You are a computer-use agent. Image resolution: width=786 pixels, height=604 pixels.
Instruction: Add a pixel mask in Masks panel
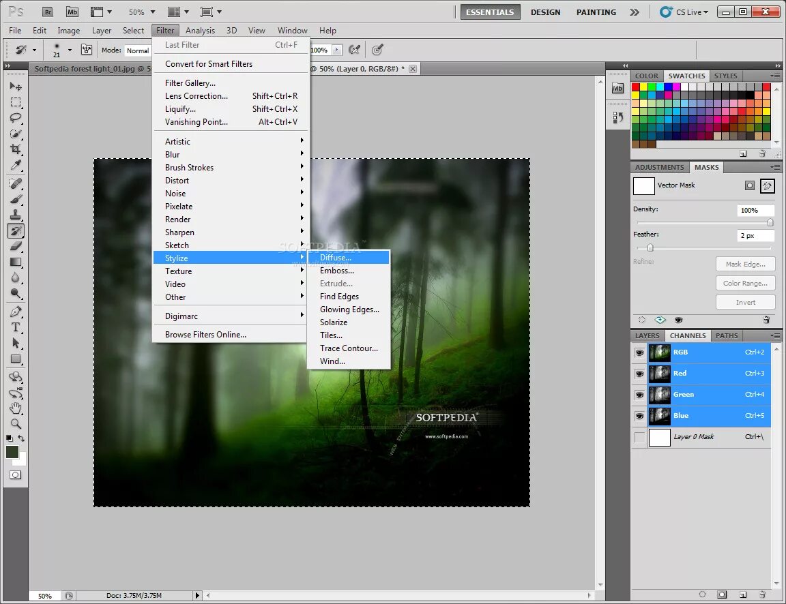pyautogui.click(x=749, y=186)
